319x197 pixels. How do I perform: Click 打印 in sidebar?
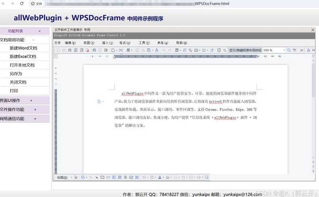14,91
